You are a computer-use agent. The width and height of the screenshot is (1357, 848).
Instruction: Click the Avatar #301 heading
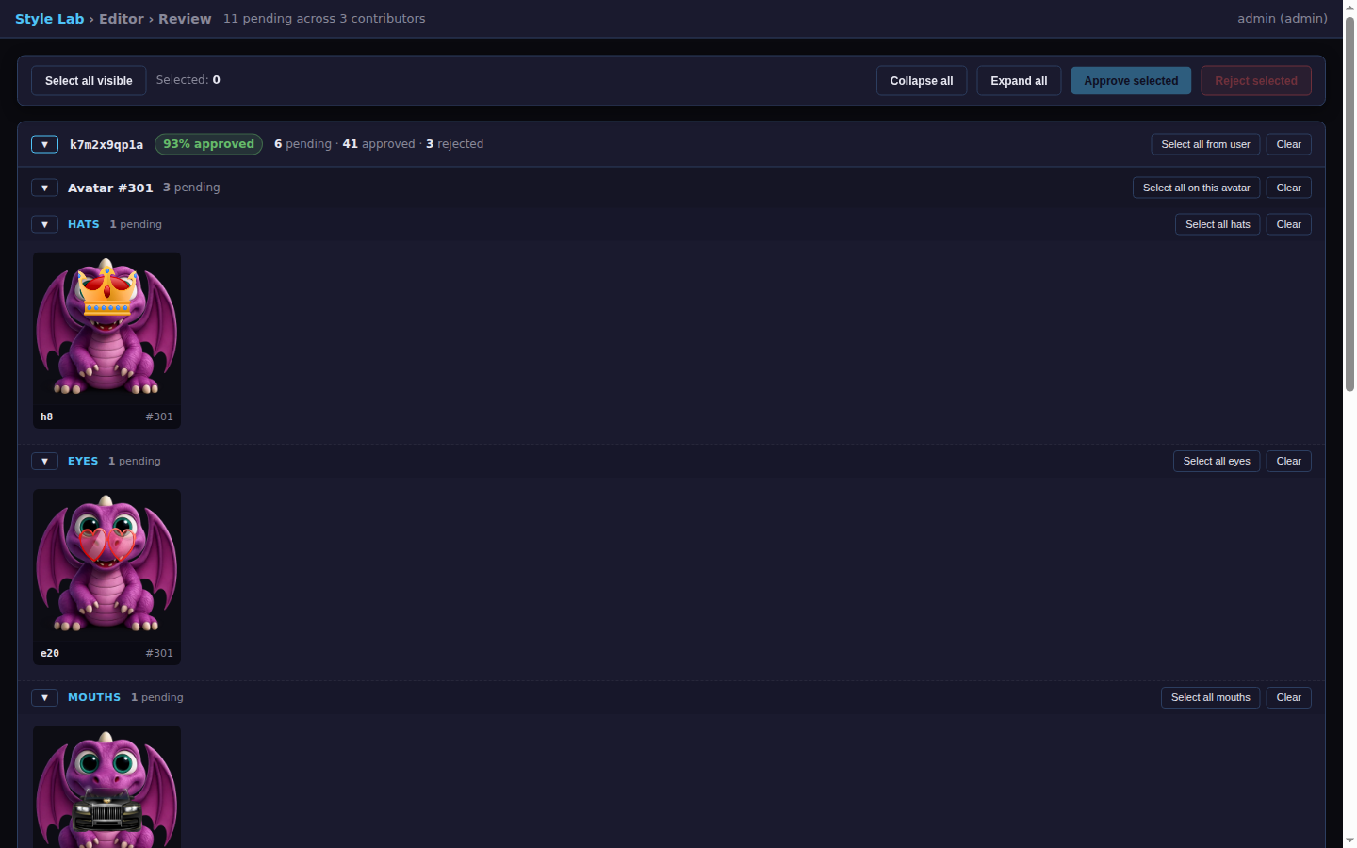pos(110,188)
